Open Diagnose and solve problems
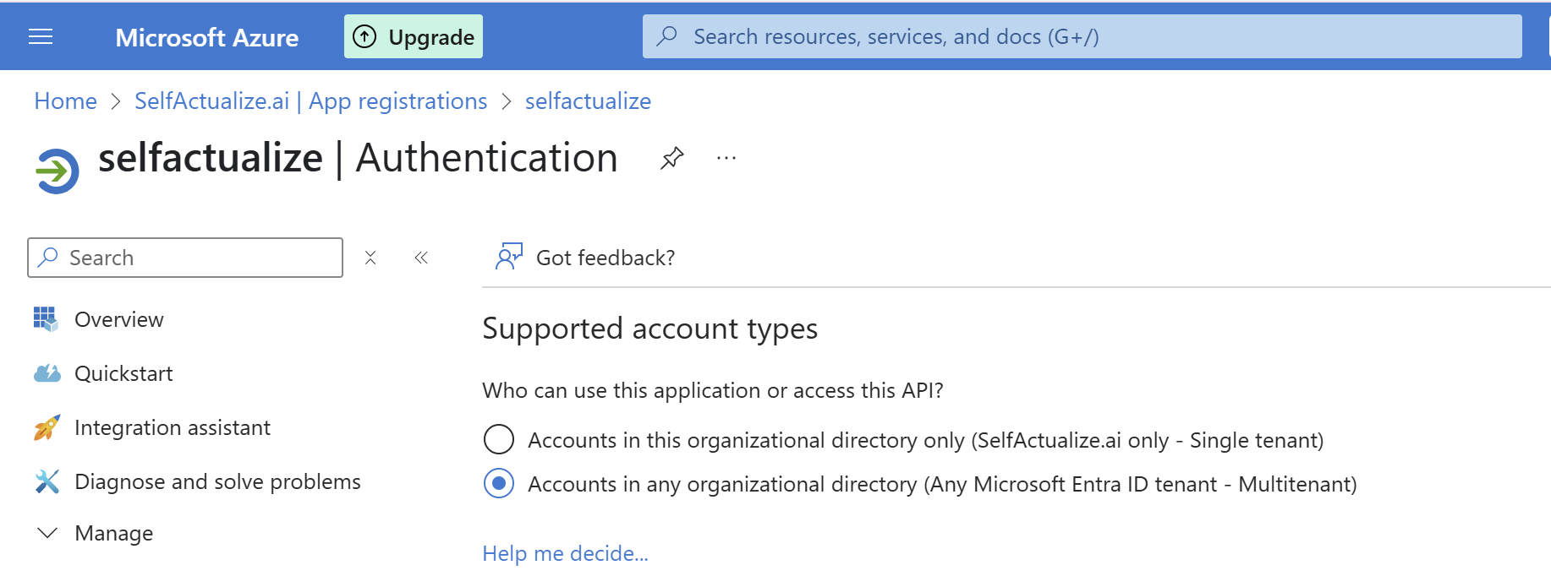The height and width of the screenshot is (576, 1551). 217,481
